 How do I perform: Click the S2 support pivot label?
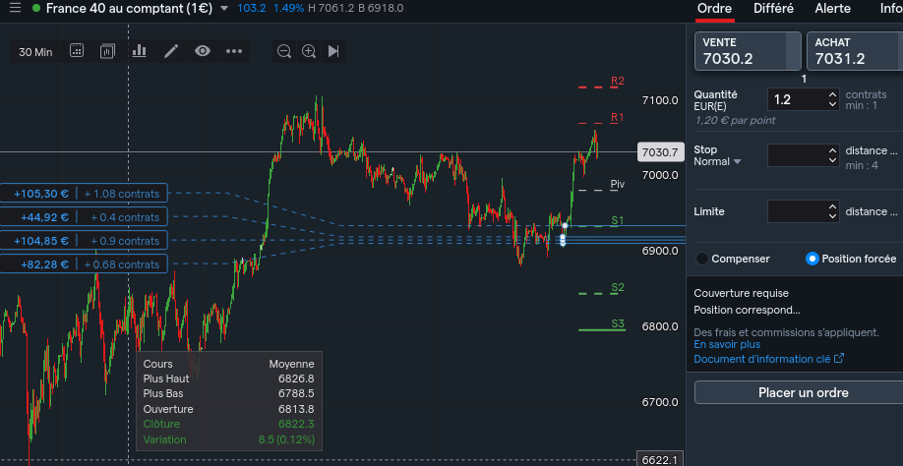[618, 287]
